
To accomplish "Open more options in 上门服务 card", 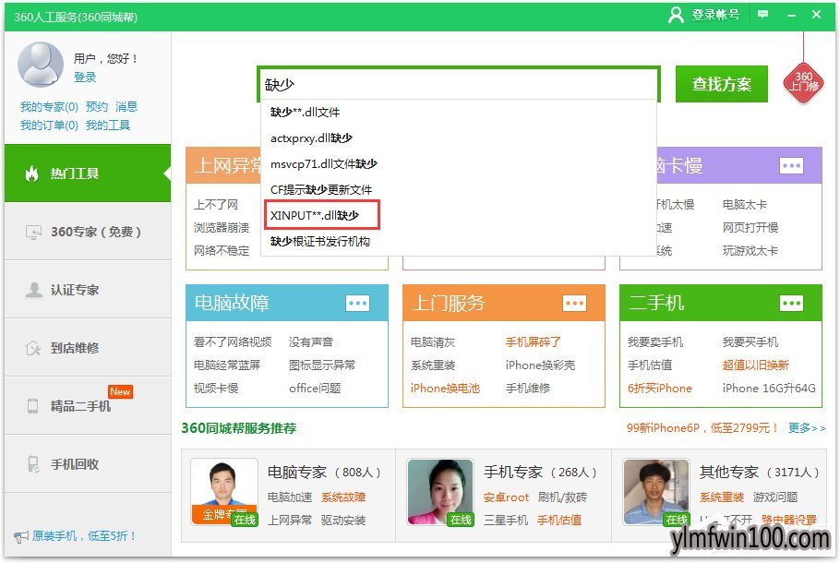I will click(x=574, y=304).
